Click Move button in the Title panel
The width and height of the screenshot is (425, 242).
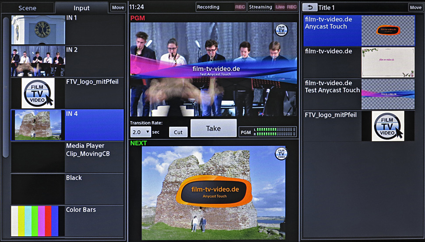[415, 7]
